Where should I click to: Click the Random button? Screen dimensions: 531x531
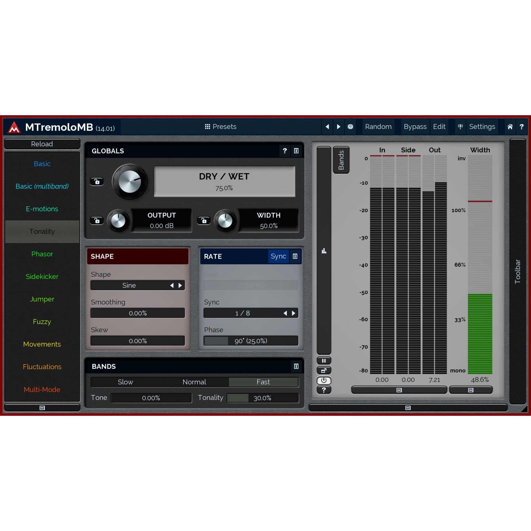pos(378,127)
